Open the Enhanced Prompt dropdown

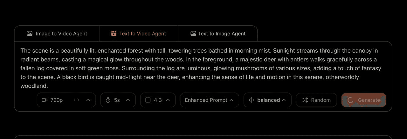pos(210,100)
